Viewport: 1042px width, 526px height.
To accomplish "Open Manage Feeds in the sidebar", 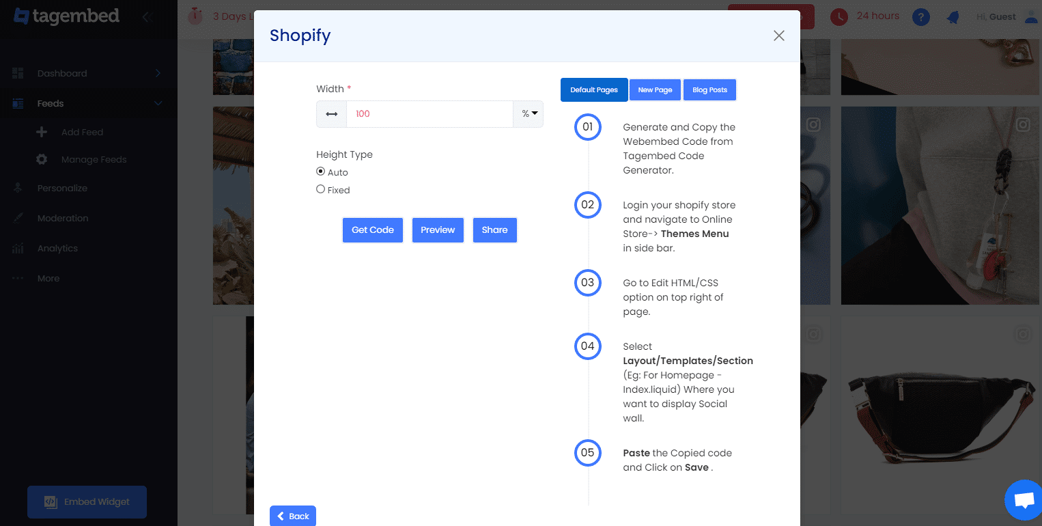I will [x=94, y=159].
